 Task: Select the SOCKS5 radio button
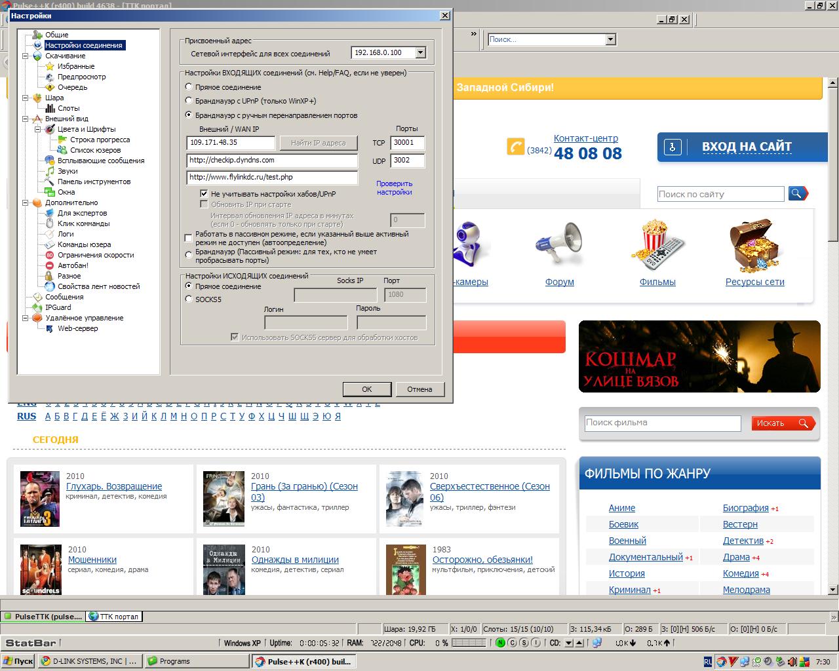(x=189, y=299)
